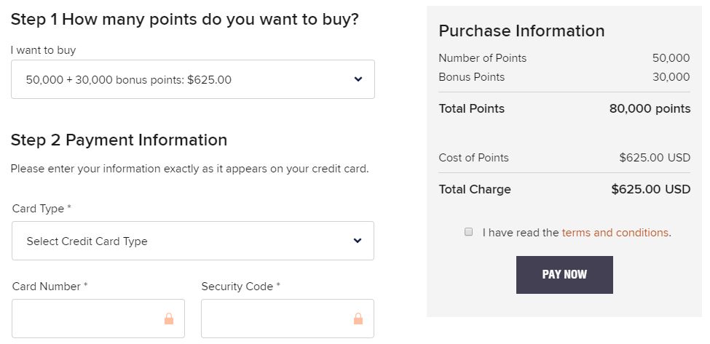Screen dimensions: 710x344
Task: Click the 'I want to buy' label
Action: pyautogui.click(x=43, y=50)
